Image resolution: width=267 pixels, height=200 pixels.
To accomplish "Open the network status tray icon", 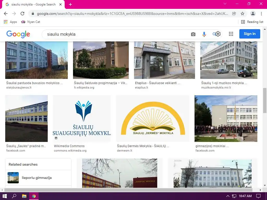I will 234,196.
